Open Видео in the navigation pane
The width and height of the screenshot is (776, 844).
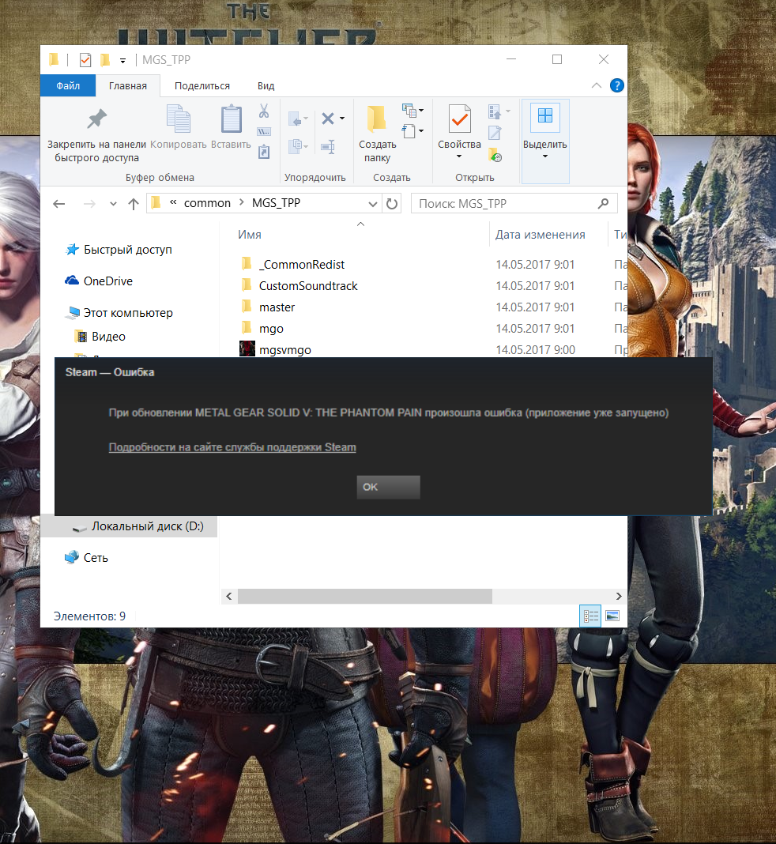pyautogui.click(x=108, y=337)
